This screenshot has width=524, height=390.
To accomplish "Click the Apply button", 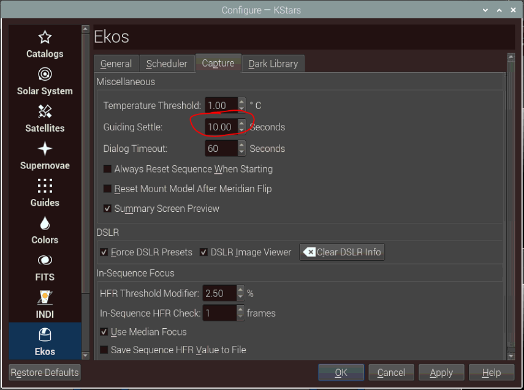I will click(441, 372).
